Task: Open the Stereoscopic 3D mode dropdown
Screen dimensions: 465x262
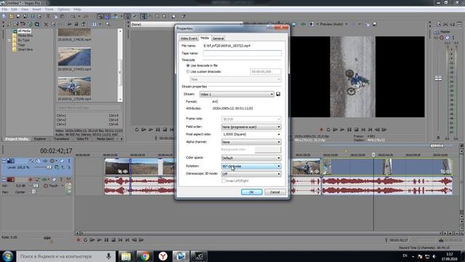Action: click(251, 174)
